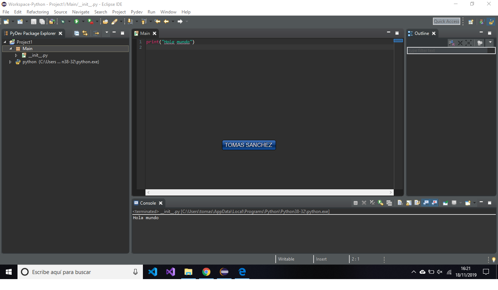498x290 pixels.
Task: Open the Pydev menu
Action: pos(136,12)
